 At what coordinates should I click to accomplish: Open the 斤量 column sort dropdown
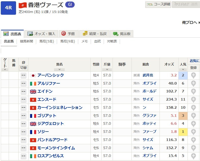[107, 69]
